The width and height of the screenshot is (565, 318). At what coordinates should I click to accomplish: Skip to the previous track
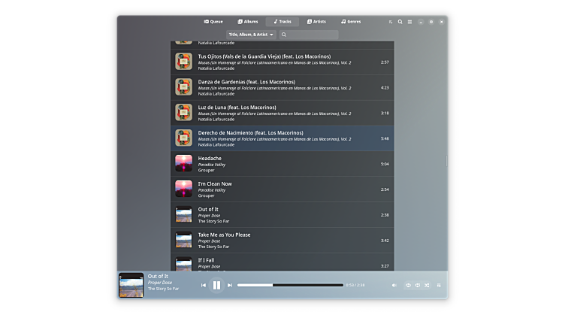point(204,285)
